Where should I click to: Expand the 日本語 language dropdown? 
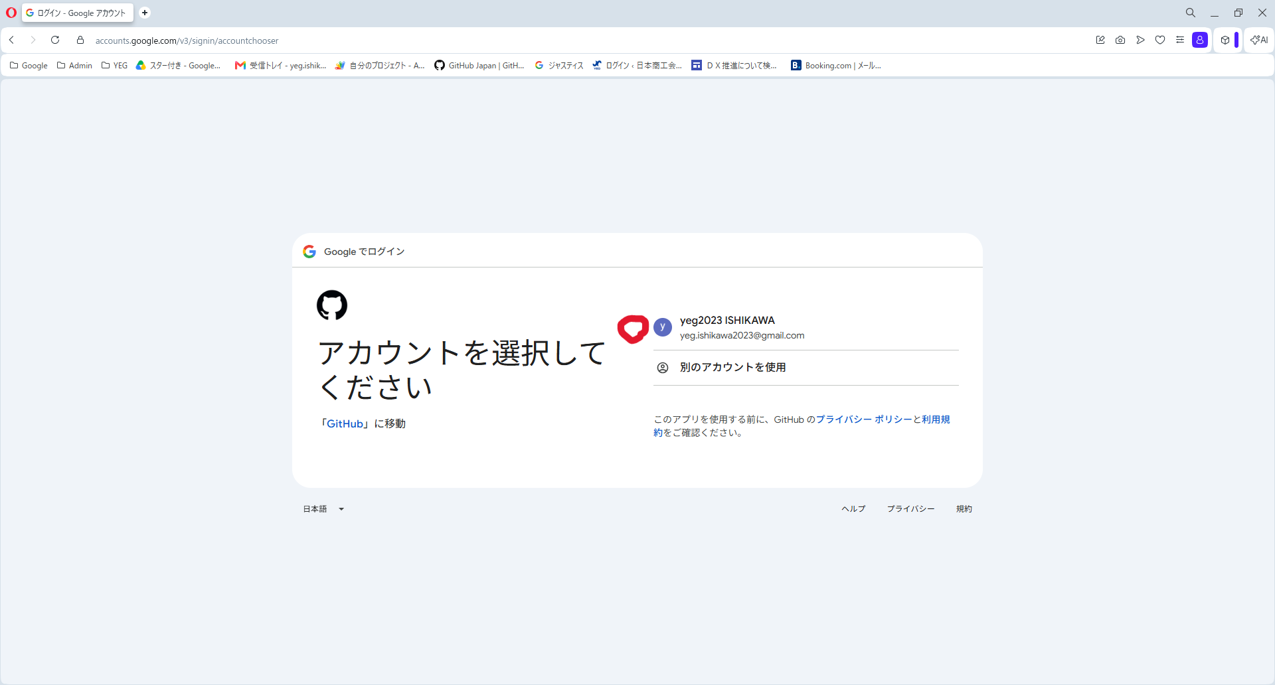pyautogui.click(x=324, y=509)
